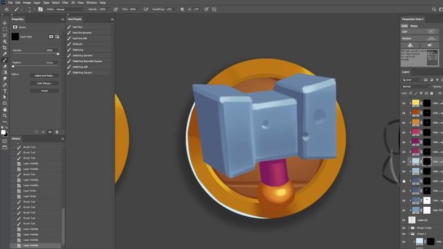
Task: Toggle the Quick Mask mode icon
Action: 5,141
